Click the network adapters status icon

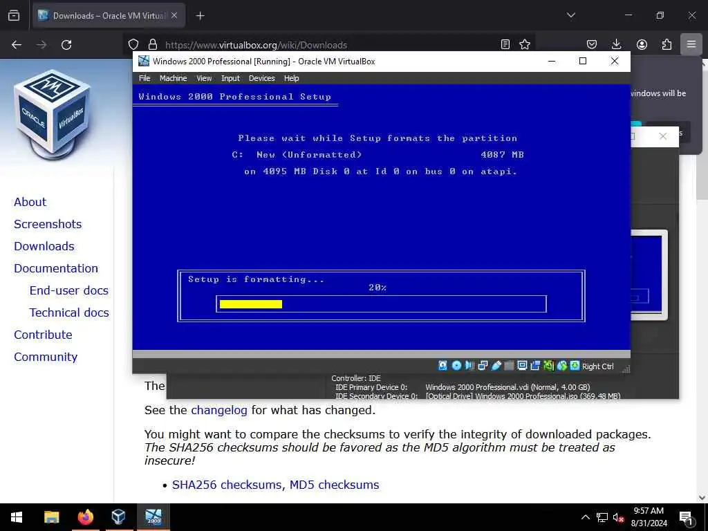(x=483, y=366)
